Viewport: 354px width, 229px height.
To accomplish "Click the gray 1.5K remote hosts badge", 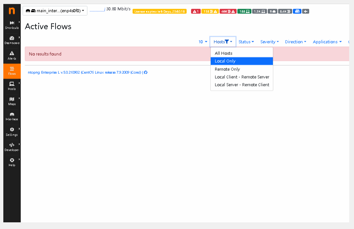I will point(260,11).
